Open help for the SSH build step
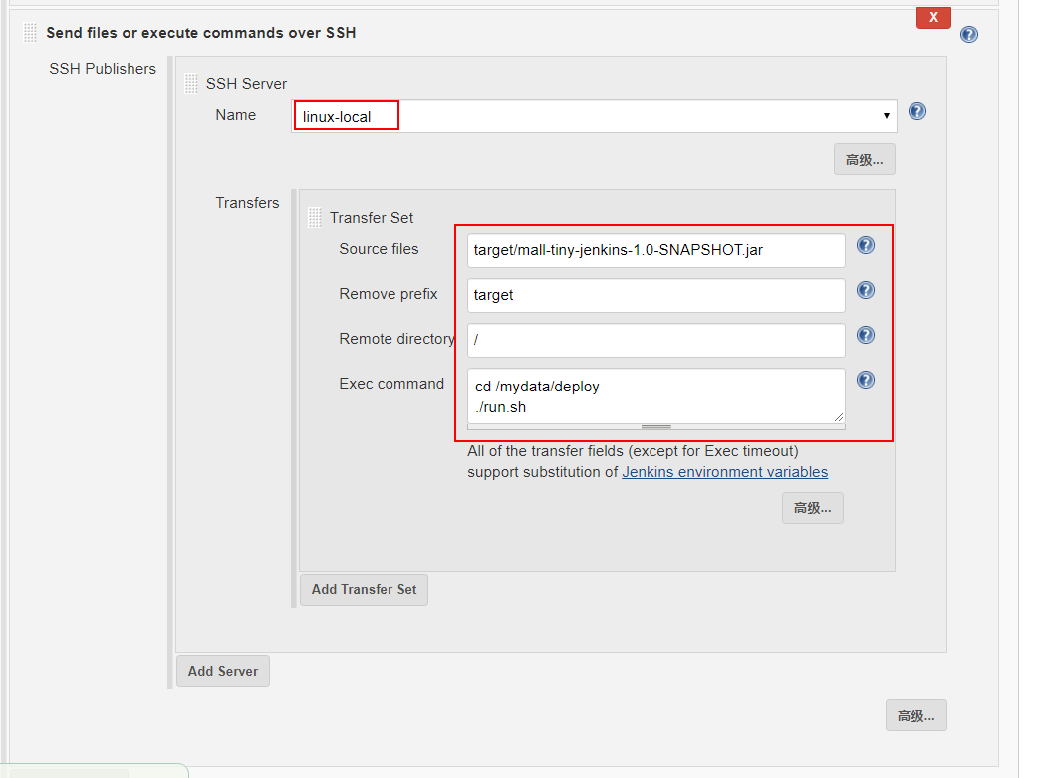The height and width of the screenshot is (778, 1041). coord(968,35)
